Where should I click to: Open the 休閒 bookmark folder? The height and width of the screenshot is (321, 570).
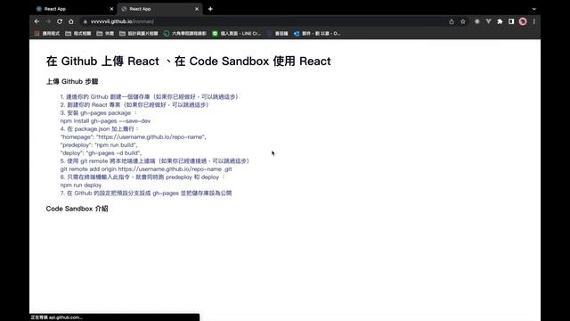click(105, 34)
